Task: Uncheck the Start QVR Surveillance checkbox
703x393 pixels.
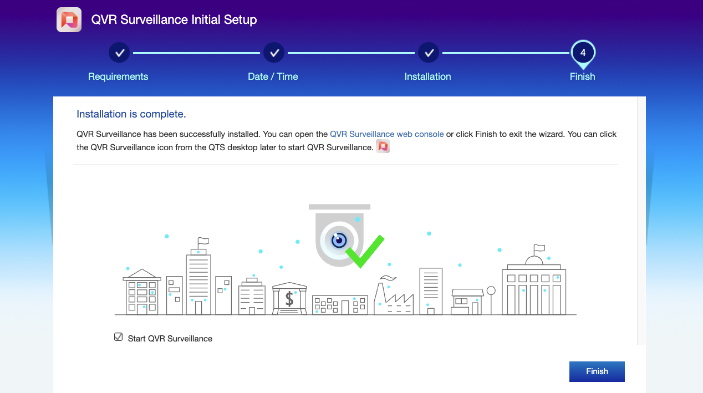Action: pos(118,337)
